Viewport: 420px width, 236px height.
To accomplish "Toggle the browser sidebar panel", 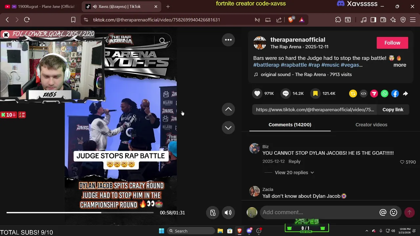I will click(373, 20).
